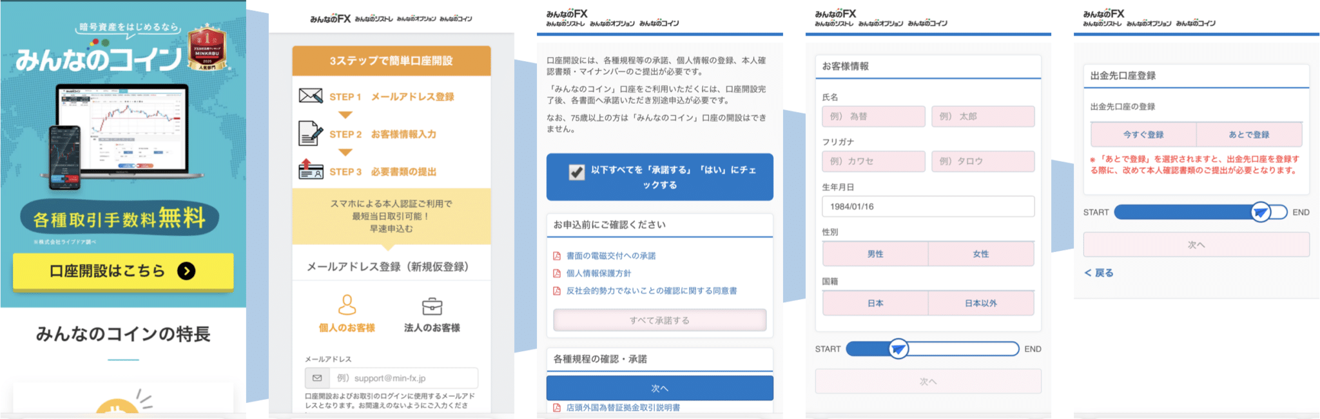1320x419 pixels.
Task: Focus the support@min-fx.jp email input
Action: click(x=403, y=378)
